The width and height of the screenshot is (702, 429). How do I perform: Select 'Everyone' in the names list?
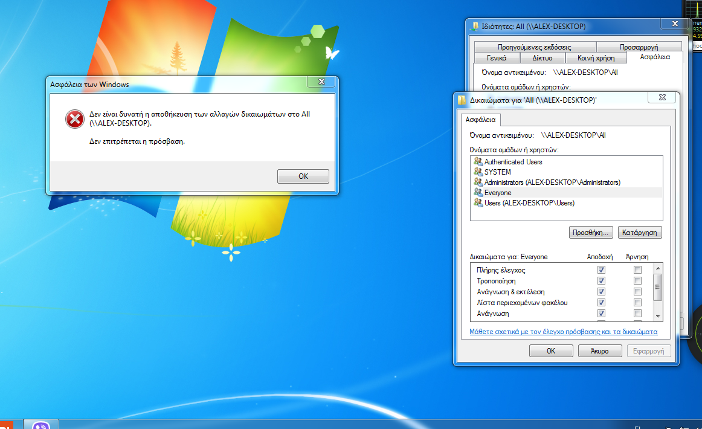pyautogui.click(x=498, y=193)
